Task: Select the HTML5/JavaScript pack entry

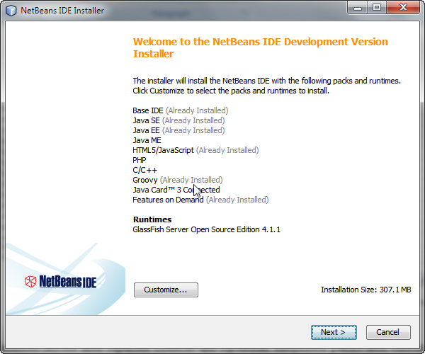Action: [x=195, y=150]
